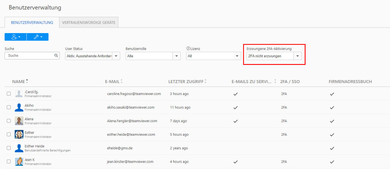Click Esther's profile picture
Viewport: 390px width, 169px height.
pos(19,134)
